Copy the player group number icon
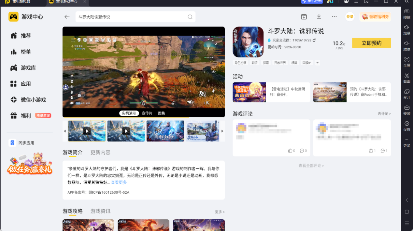413x231 pixels. [x=314, y=40]
